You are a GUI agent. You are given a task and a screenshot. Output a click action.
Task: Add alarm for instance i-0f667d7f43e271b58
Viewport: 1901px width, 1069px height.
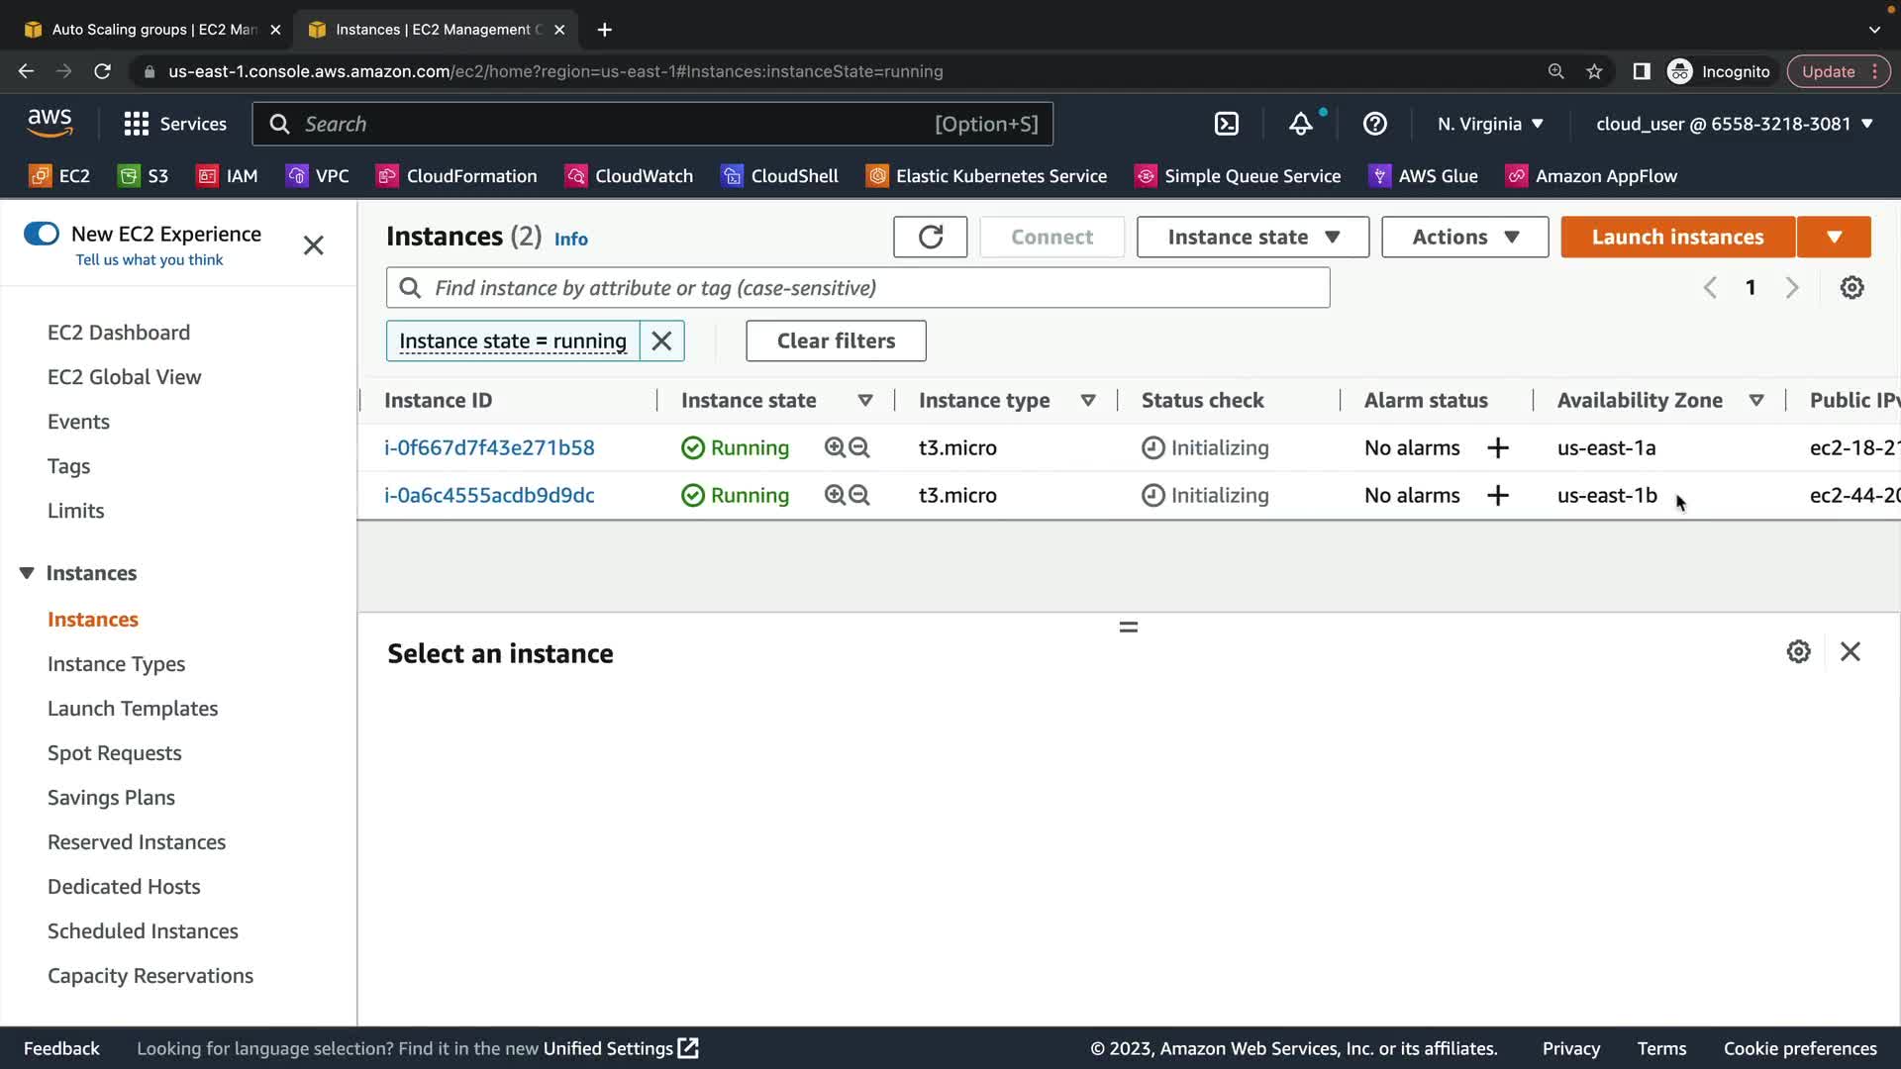tap(1497, 448)
